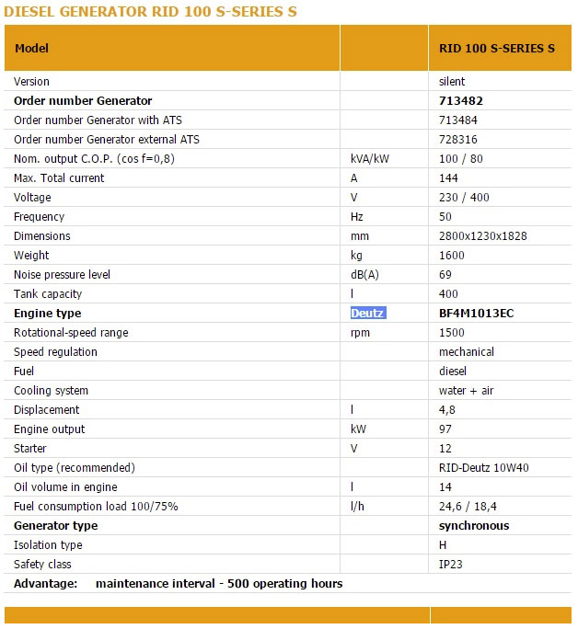Click 'Max. Total current' label
578x629 pixels.
pos(59,178)
